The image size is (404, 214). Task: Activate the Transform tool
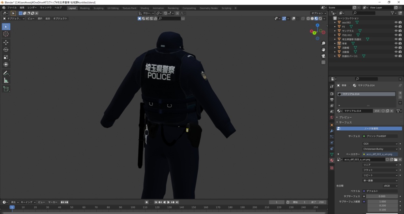(x=6, y=64)
